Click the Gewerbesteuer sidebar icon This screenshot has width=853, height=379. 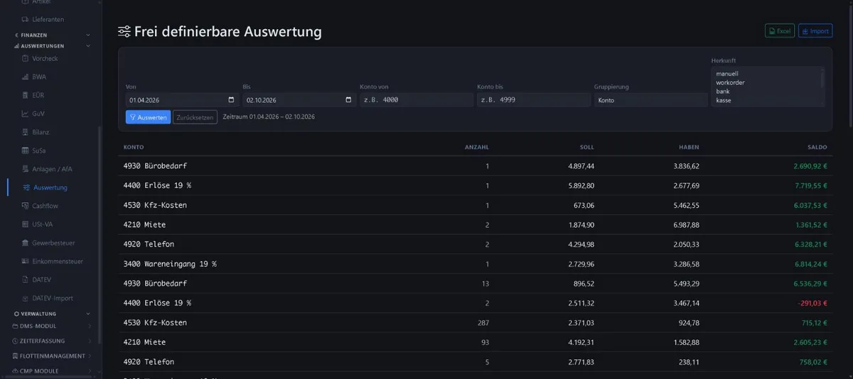point(26,243)
